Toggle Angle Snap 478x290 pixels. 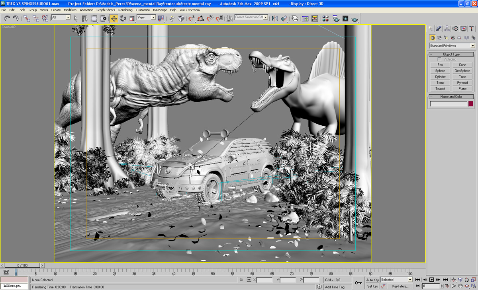point(201,18)
